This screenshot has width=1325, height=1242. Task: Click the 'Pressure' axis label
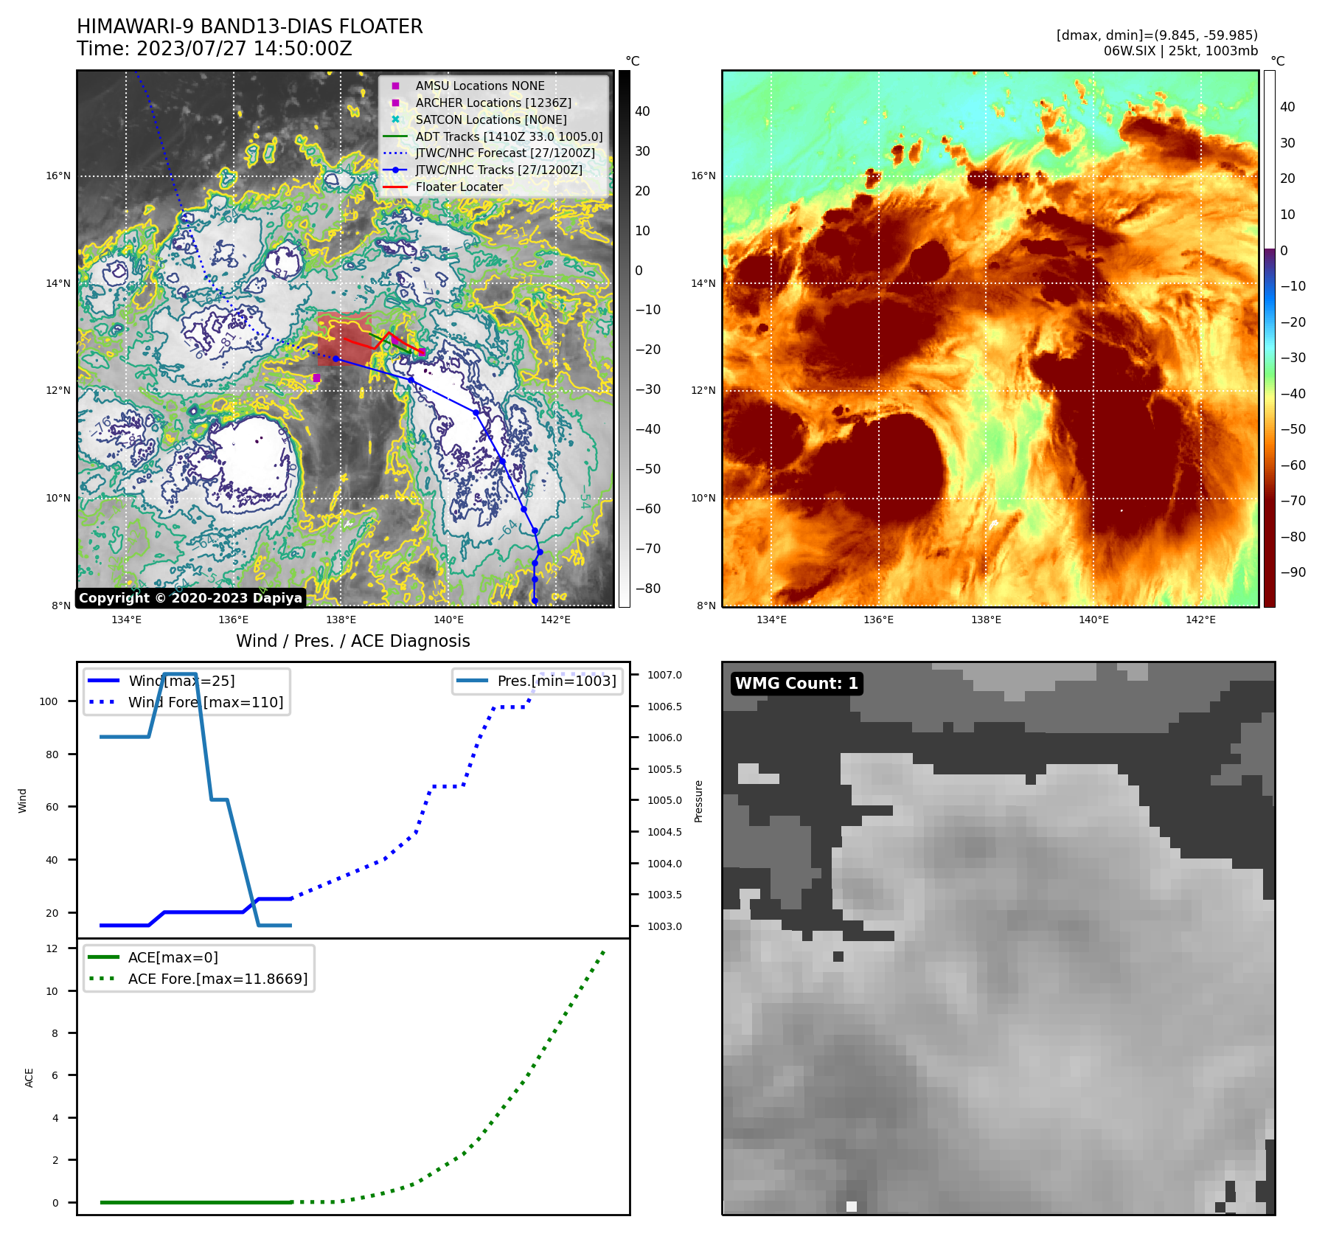click(x=699, y=801)
